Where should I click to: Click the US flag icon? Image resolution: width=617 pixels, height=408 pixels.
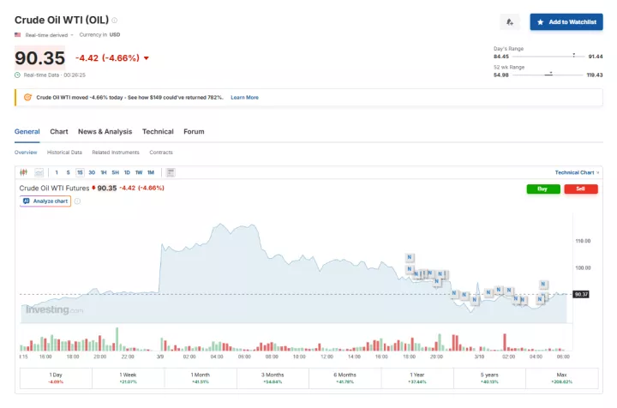(x=18, y=35)
